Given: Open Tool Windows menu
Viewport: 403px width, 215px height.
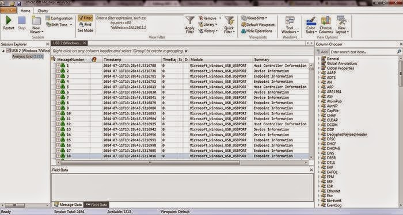Looking at the screenshot, I should (290, 25).
